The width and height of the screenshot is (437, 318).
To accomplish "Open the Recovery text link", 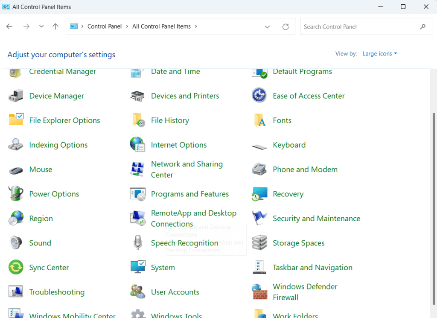I will [288, 194].
